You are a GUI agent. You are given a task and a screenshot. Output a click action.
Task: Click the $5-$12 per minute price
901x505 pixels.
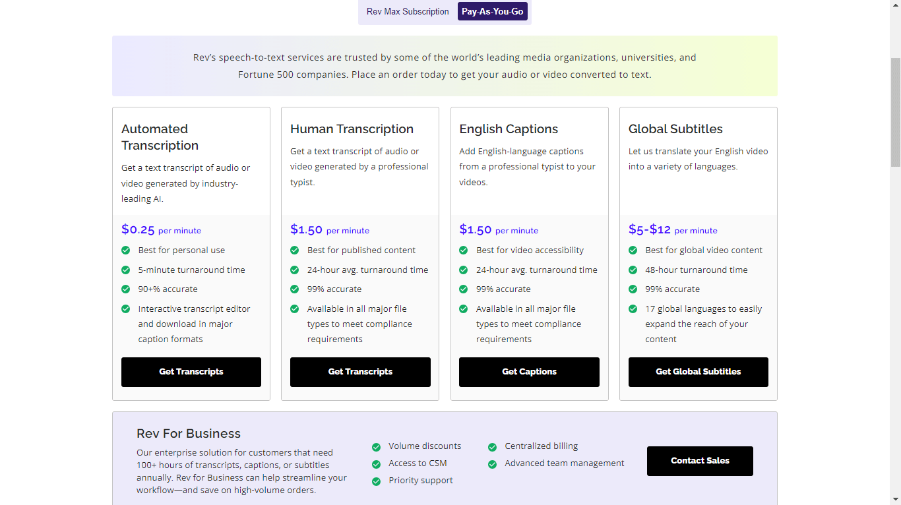coord(673,229)
